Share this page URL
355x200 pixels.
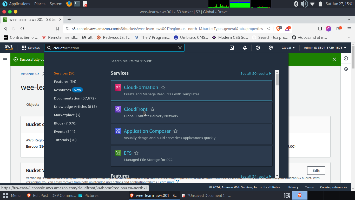coord(268,29)
